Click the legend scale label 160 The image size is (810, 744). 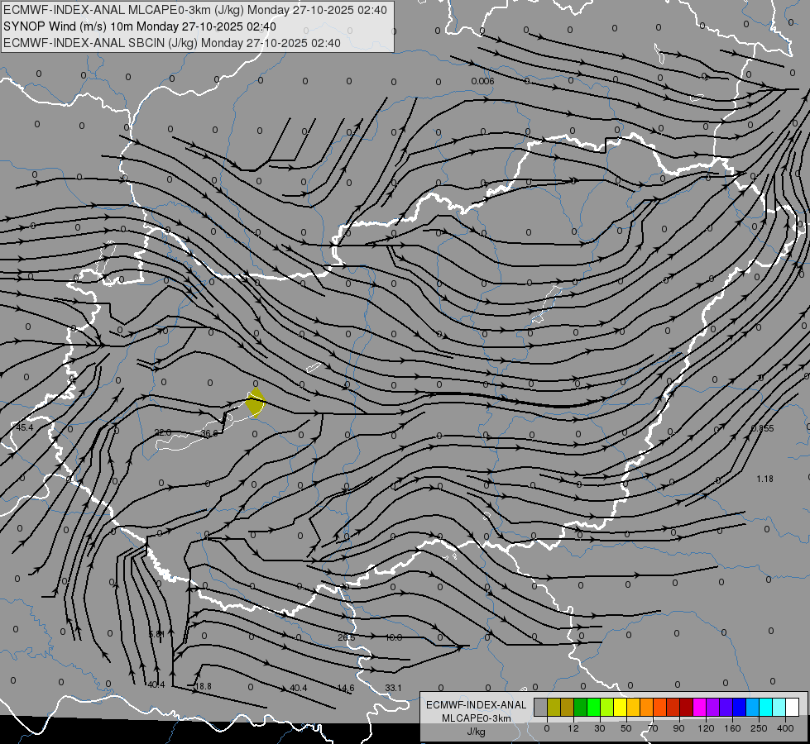[732, 728]
